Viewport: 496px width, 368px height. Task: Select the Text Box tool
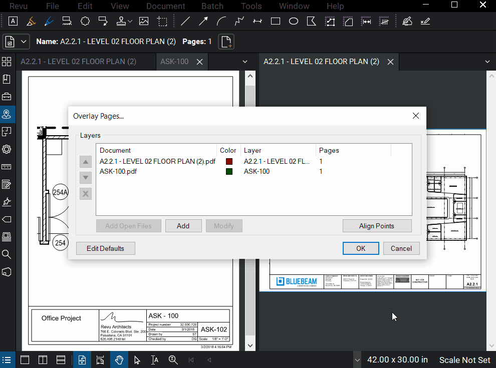coord(13,21)
